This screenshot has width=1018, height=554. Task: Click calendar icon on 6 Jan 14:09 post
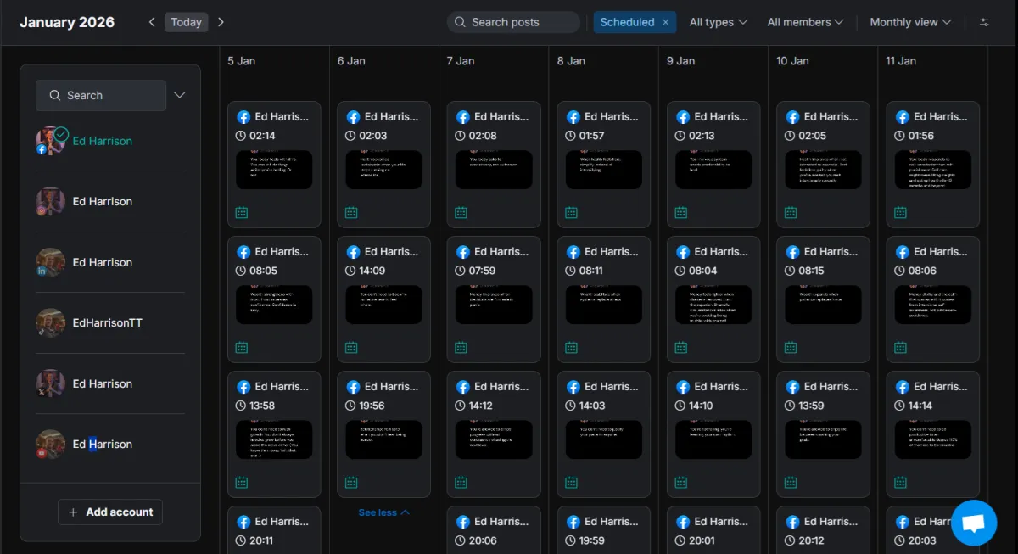[351, 347]
